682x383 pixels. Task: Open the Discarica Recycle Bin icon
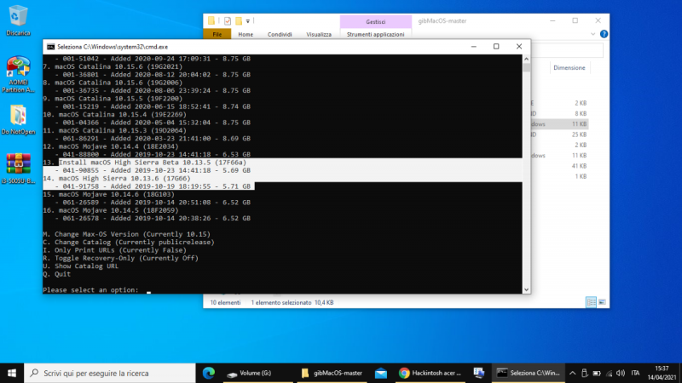(x=18, y=20)
